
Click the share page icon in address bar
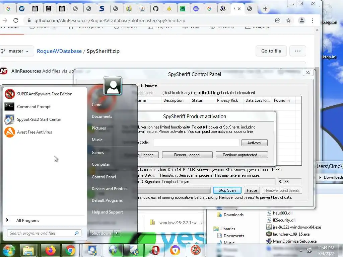(x=278, y=20)
